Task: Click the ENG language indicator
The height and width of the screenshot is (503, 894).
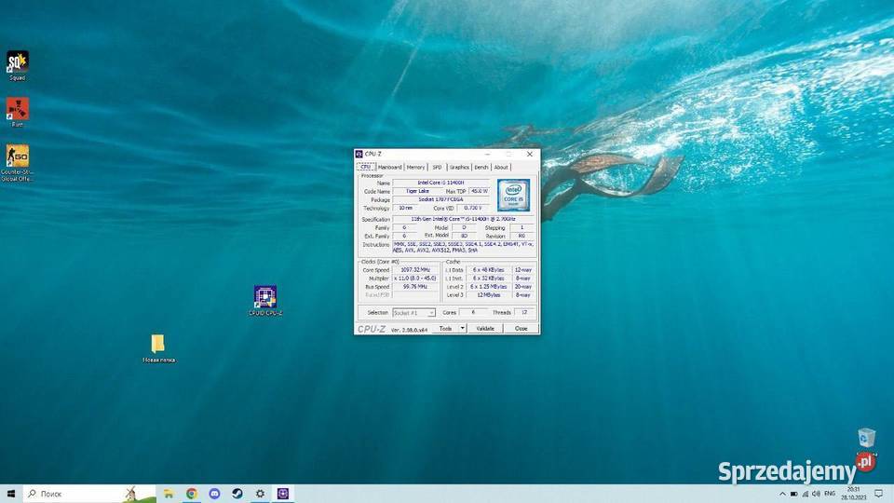Action: pos(830,494)
